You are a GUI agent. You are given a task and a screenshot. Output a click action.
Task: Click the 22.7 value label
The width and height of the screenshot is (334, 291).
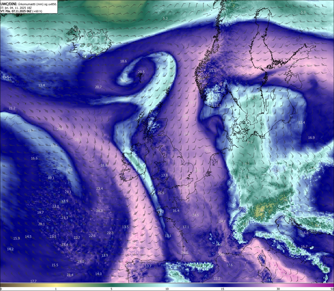[x=77, y=238]
